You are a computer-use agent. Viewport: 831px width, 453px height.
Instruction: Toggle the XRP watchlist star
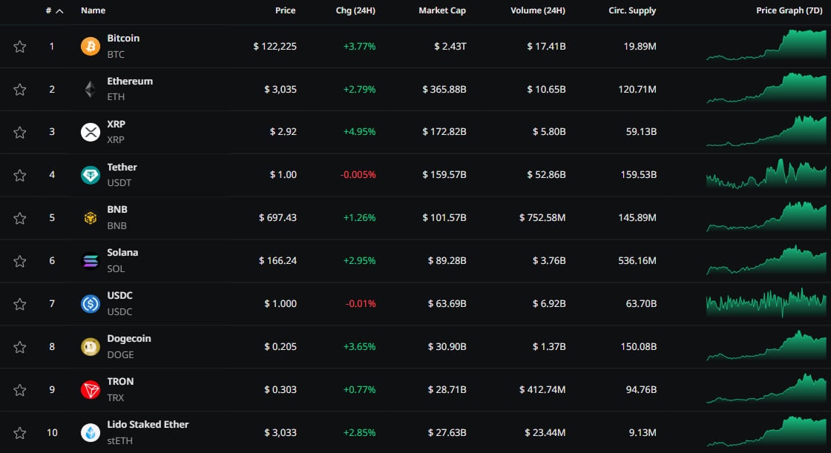[19, 133]
